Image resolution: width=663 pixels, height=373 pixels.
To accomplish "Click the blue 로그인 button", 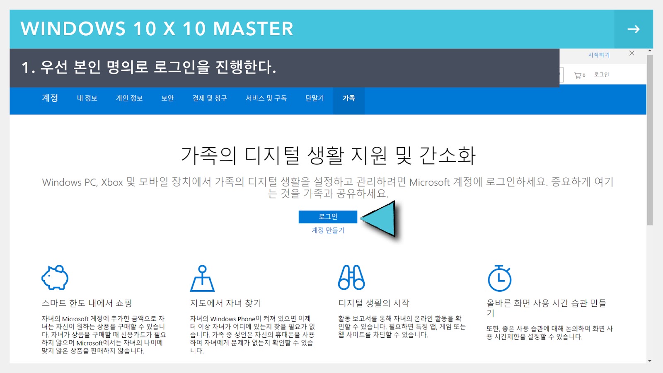I will click(x=328, y=217).
